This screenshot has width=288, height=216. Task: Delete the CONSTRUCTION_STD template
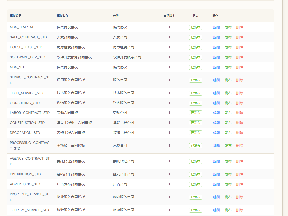[240, 123]
